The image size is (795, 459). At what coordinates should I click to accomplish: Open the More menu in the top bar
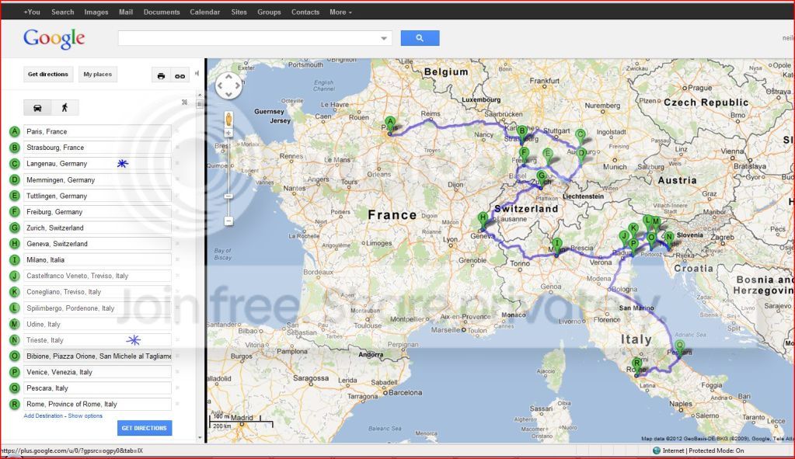339,12
